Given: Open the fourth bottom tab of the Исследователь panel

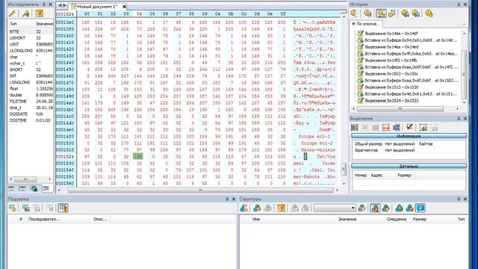Looking at the screenshot, I should click(46, 189).
